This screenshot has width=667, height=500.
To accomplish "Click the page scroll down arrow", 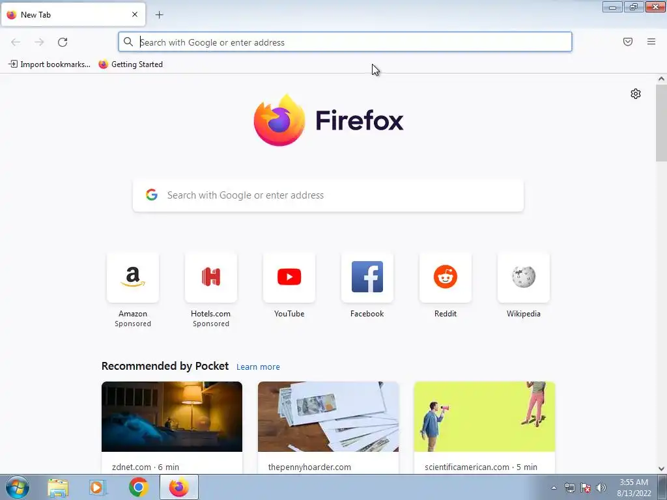I will pyautogui.click(x=661, y=469).
